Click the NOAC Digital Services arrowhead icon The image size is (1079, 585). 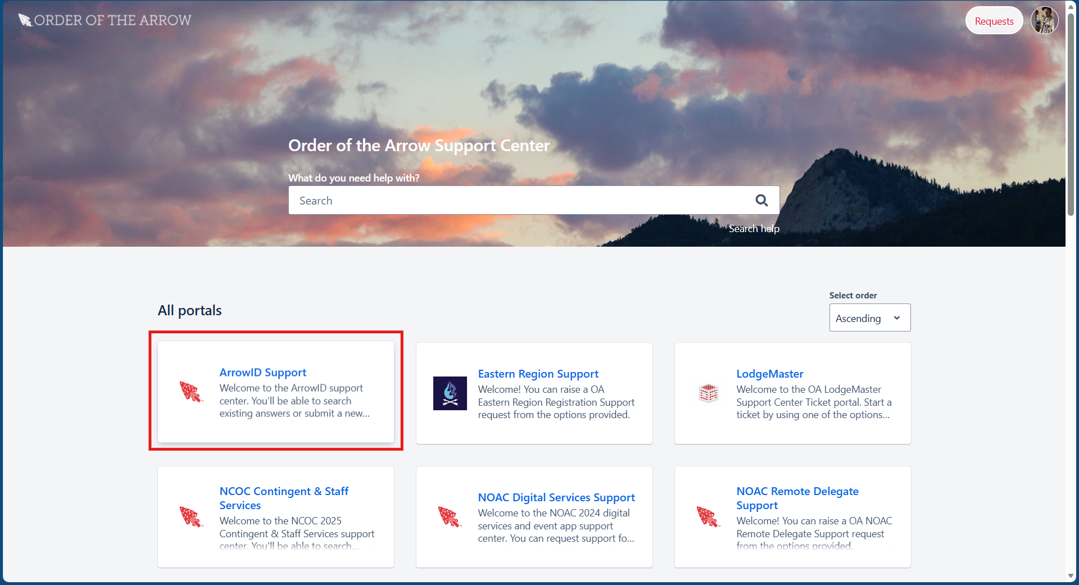click(x=450, y=516)
